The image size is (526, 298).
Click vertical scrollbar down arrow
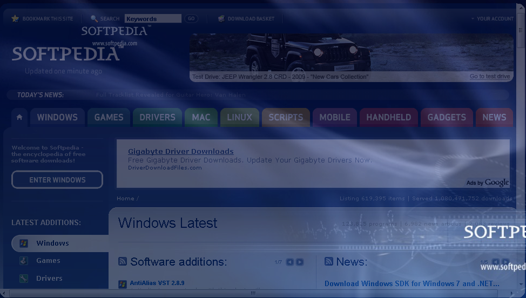click(x=521, y=285)
